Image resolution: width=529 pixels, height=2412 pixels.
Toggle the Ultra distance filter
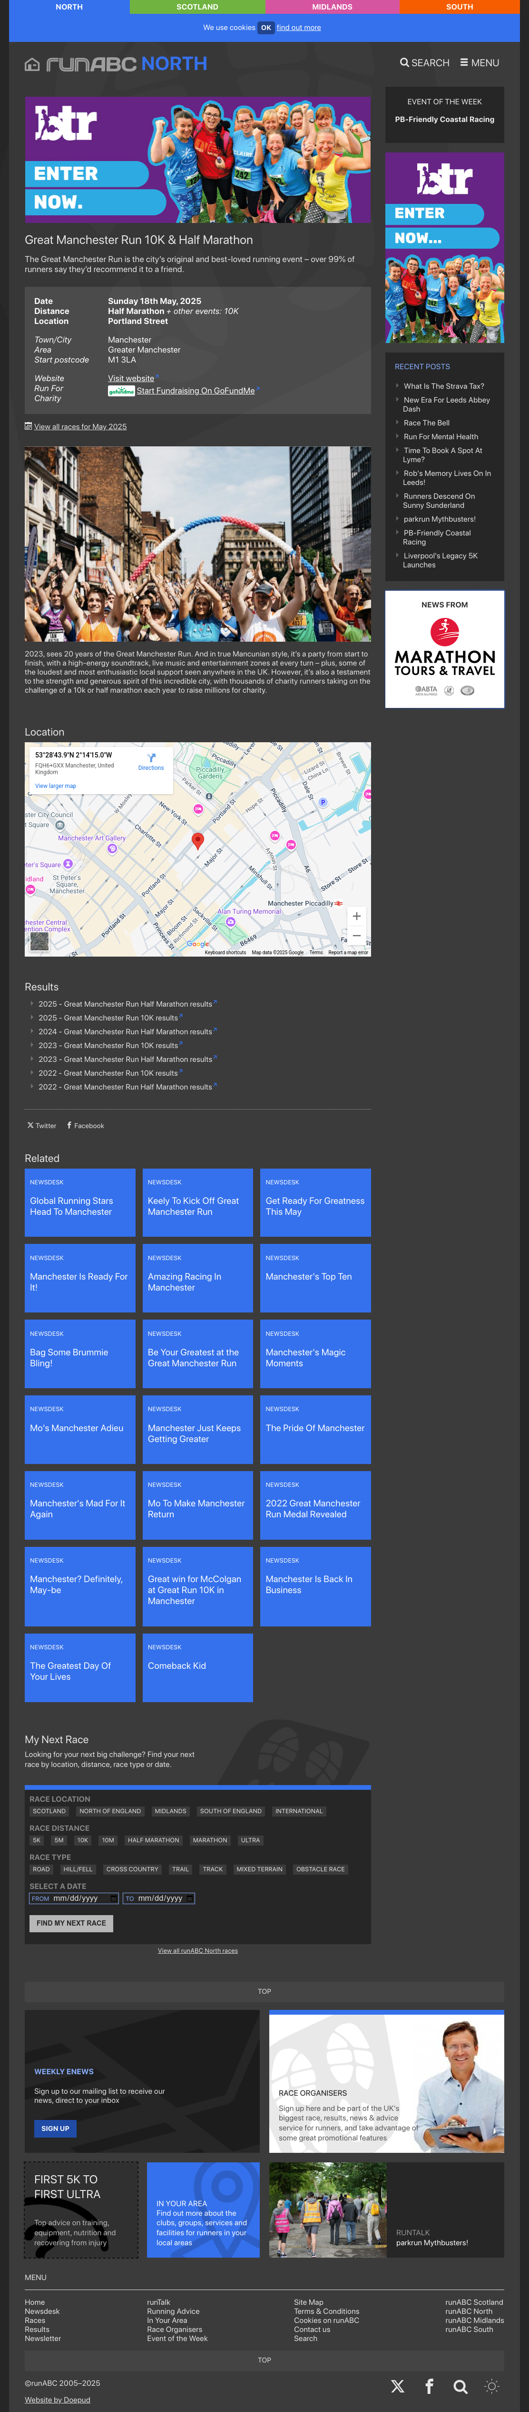click(x=251, y=1840)
